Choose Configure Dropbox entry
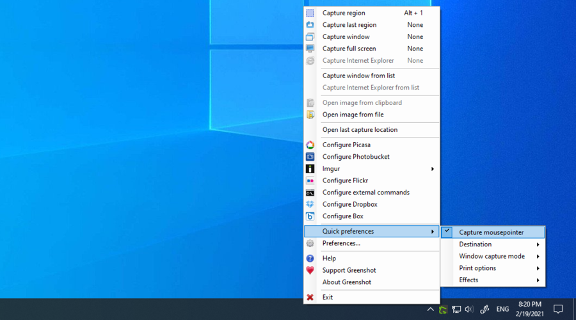 (x=371, y=204)
